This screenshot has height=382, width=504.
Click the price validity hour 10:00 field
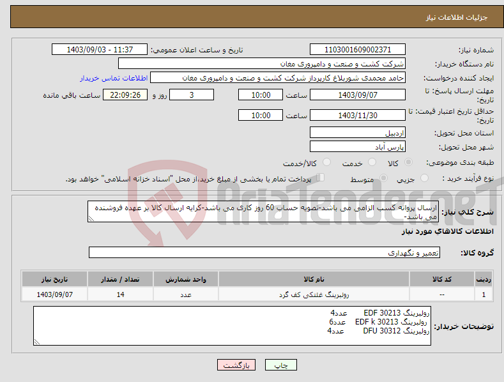tap(261, 115)
